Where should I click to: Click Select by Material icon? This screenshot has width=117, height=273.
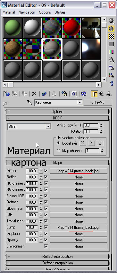[111, 76]
